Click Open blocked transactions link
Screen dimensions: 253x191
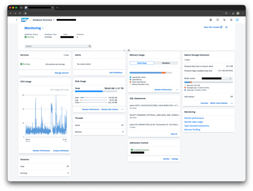coord(197,126)
